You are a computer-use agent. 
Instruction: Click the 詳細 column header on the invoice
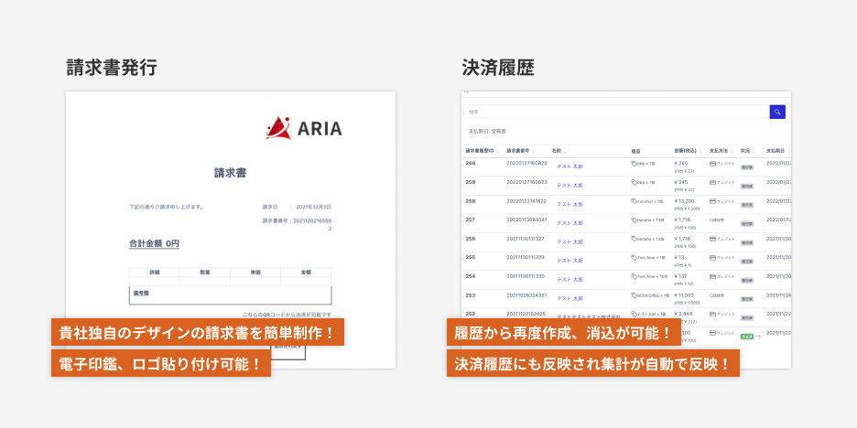tap(154, 272)
